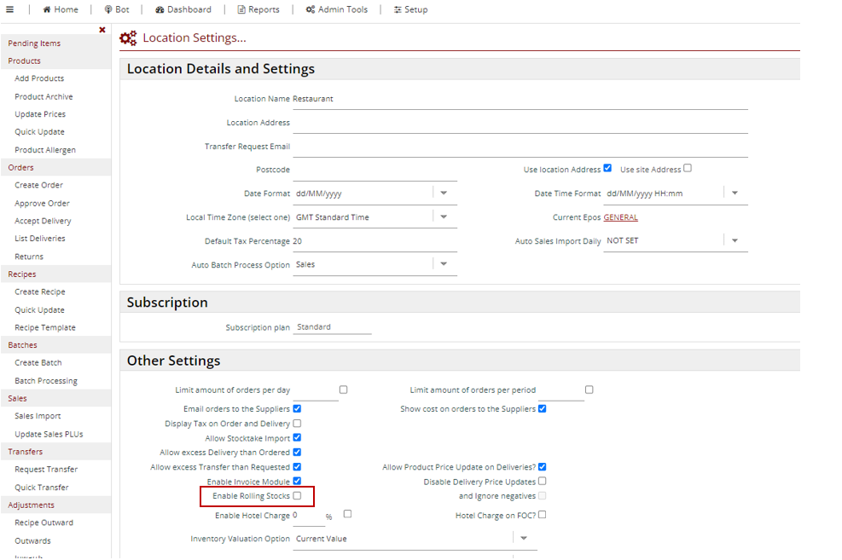The image size is (842, 560).
Task: Click the hamburger menu icon
Action: (x=10, y=9)
